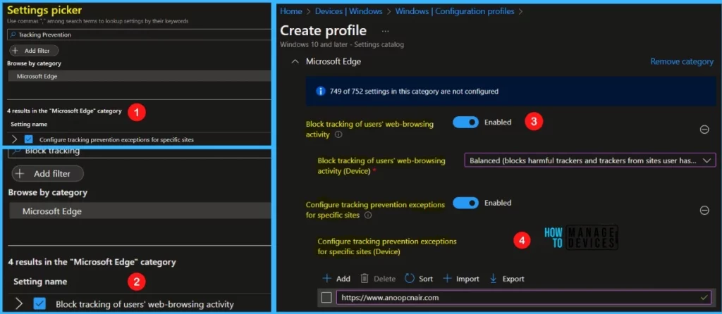Viewport: 722px width, 314px height.
Task: Click the Block tracking search field
Action: [140, 151]
